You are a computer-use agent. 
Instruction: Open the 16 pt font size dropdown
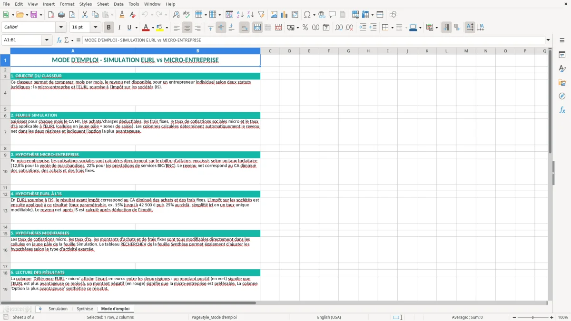coord(95,28)
